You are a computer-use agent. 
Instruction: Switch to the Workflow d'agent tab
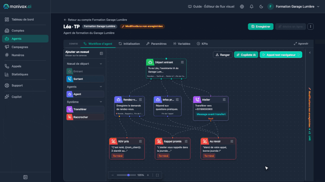point(98,44)
